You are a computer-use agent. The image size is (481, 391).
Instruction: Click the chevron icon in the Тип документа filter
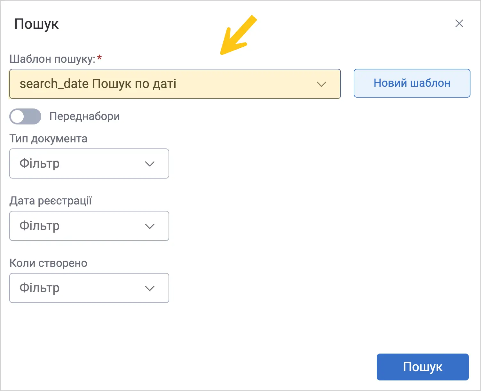click(x=150, y=164)
